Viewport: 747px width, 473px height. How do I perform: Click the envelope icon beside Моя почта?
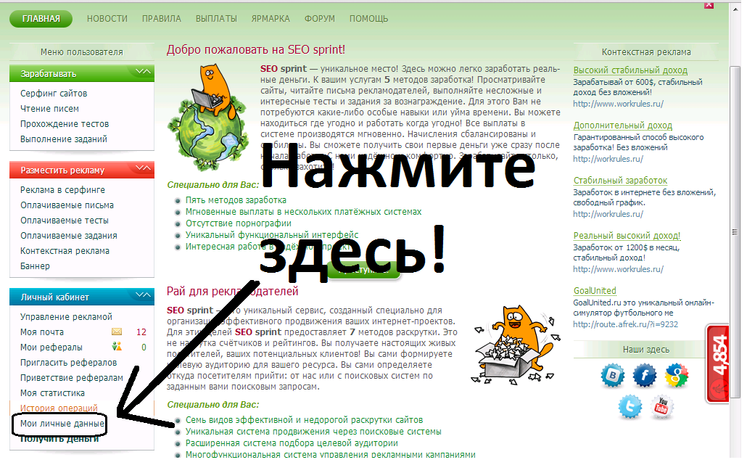pyautogui.click(x=117, y=332)
